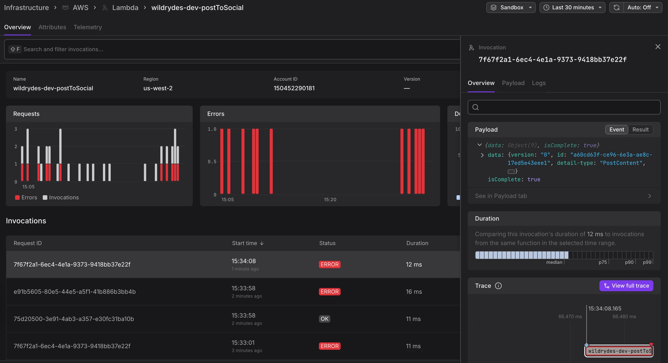Click the magnifier icon in the invocation panel search
Screen dimensions: 668x363
476,107
